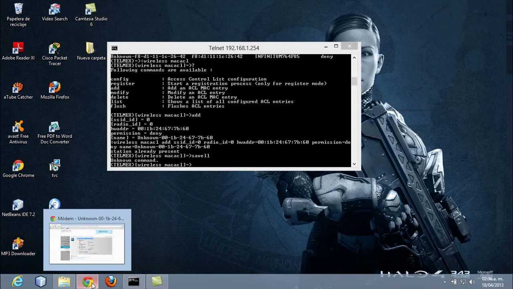Close the Telnet 192.168.1.254 window
513x289 pixels.
click(x=349, y=47)
